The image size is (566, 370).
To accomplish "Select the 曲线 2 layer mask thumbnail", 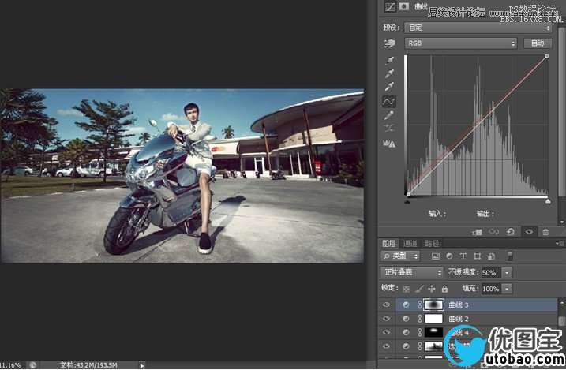I will pos(433,319).
